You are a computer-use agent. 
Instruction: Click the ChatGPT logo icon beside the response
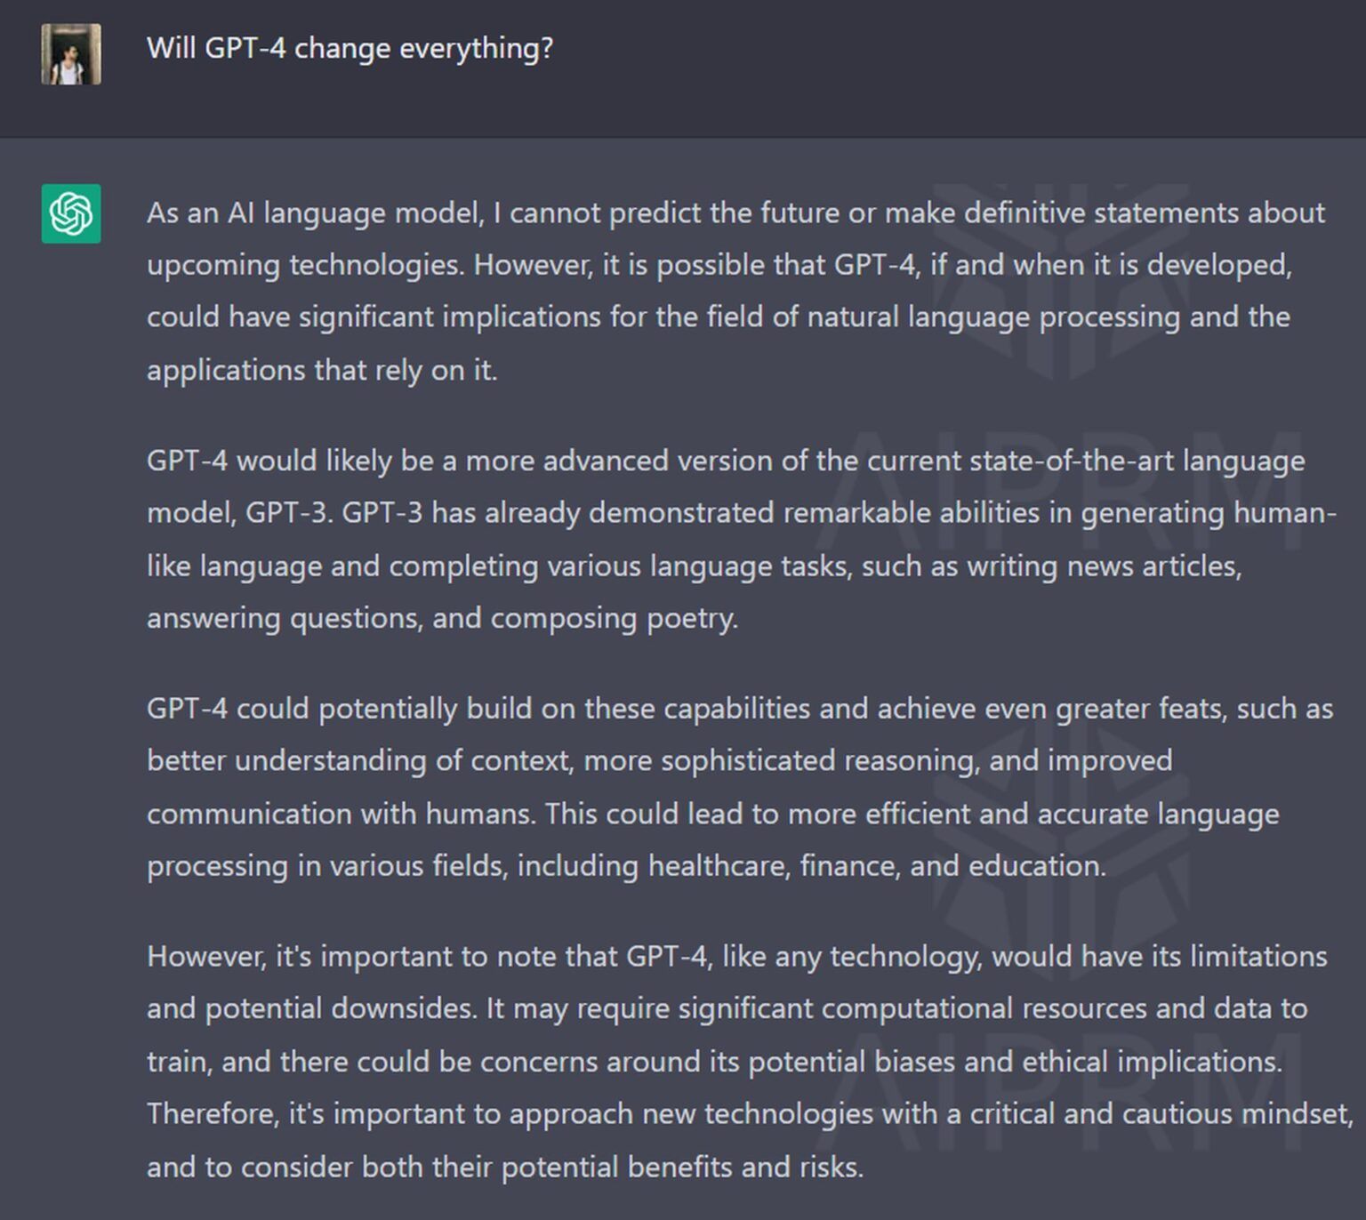tap(71, 214)
